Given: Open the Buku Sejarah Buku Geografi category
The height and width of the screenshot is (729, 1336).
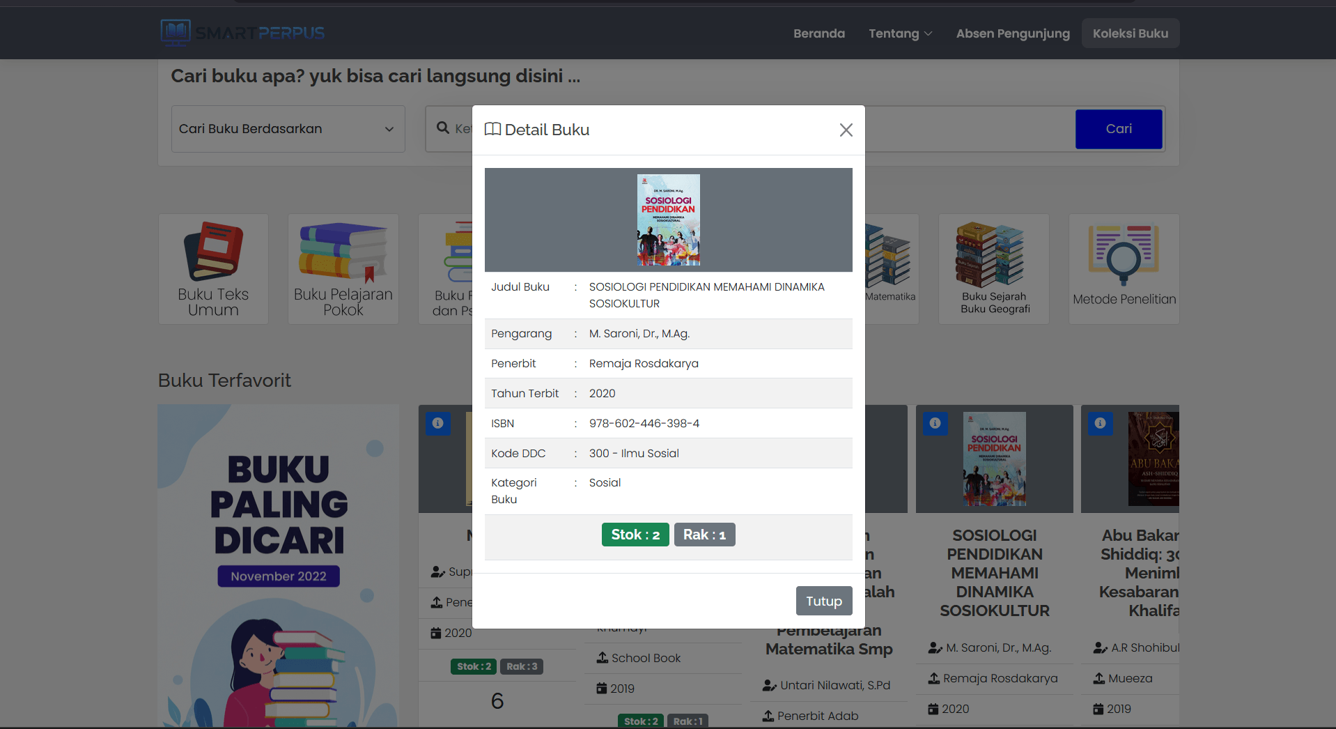Looking at the screenshot, I should point(994,269).
